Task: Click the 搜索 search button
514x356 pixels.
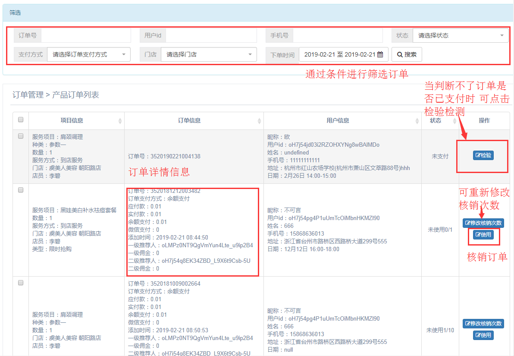Action: coord(407,55)
